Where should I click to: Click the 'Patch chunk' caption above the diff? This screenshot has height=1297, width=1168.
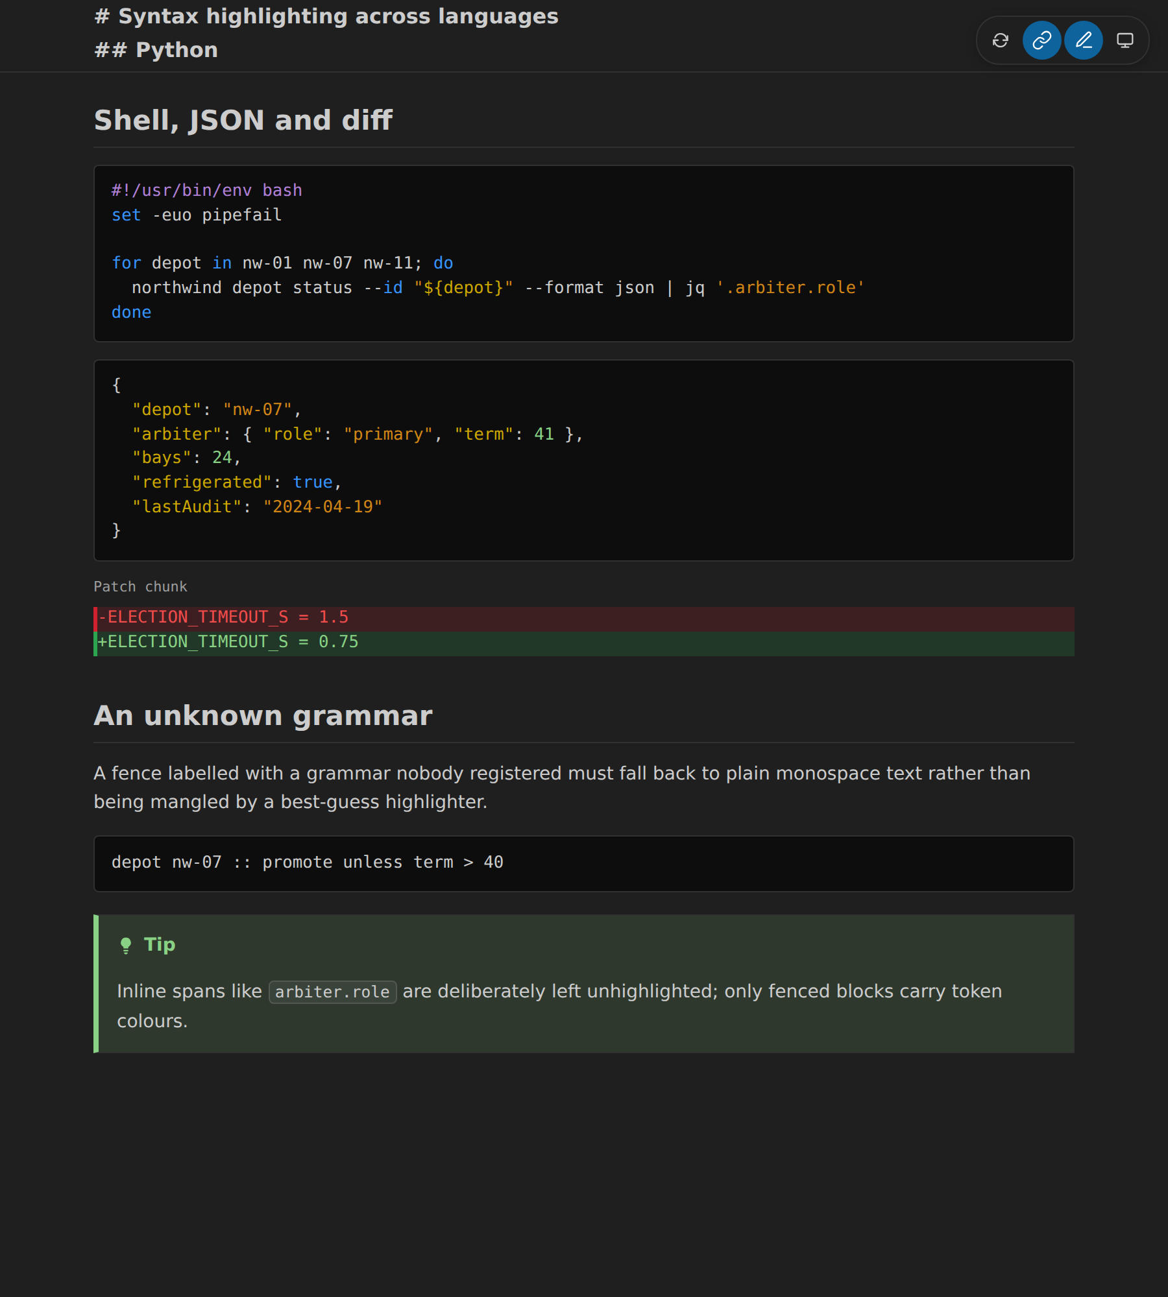(140, 586)
